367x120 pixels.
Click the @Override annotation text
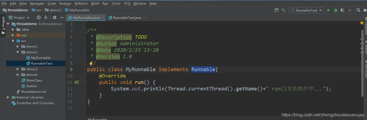click(x=112, y=76)
